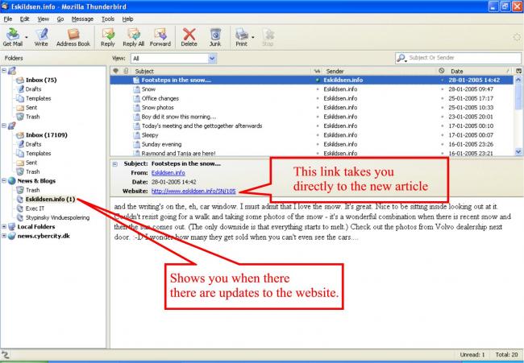Screen dimensions: 524x363
Task: Open the Write new message tool
Action: [41, 37]
